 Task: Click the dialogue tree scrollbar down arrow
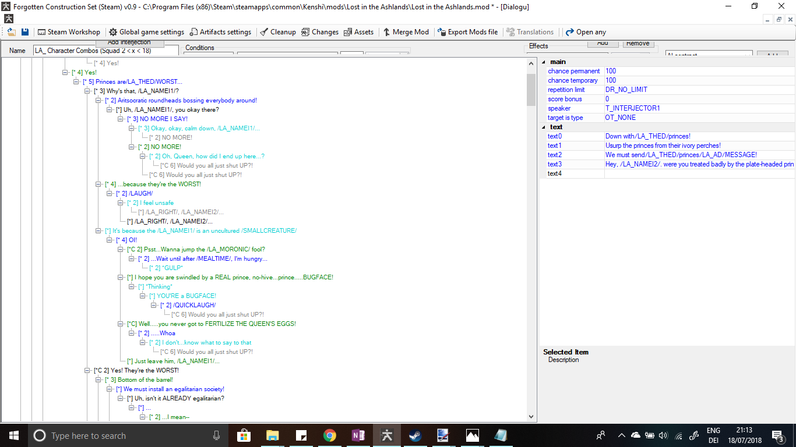531,417
